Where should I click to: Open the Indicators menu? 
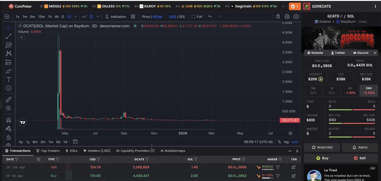(x=116, y=16)
